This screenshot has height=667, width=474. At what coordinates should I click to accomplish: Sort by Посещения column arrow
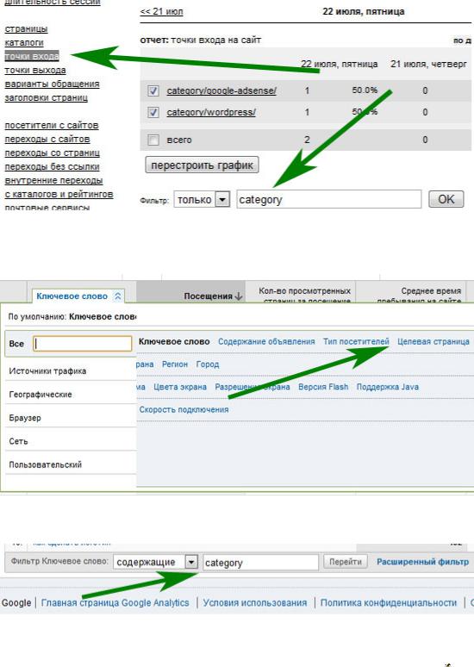click(x=239, y=296)
